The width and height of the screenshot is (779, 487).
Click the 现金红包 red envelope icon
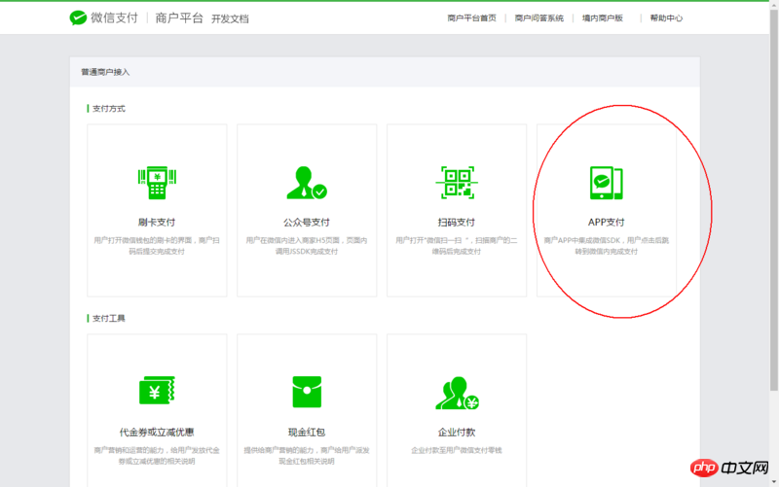306,392
